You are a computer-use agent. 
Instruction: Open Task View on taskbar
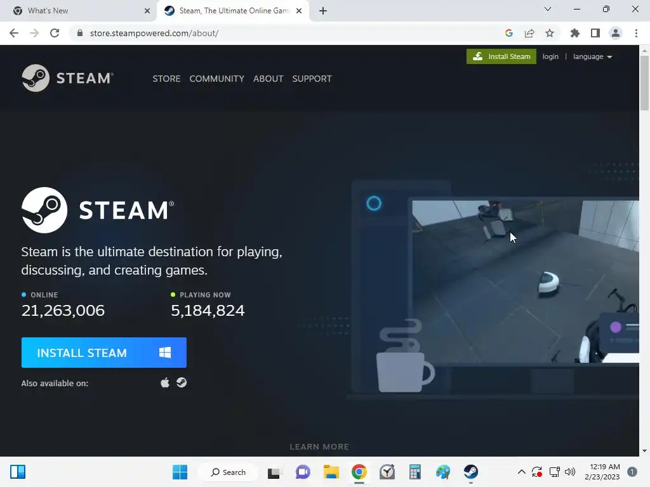[x=274, y=472]
